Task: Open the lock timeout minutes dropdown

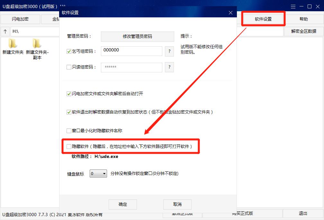Action: coord(98,173)
